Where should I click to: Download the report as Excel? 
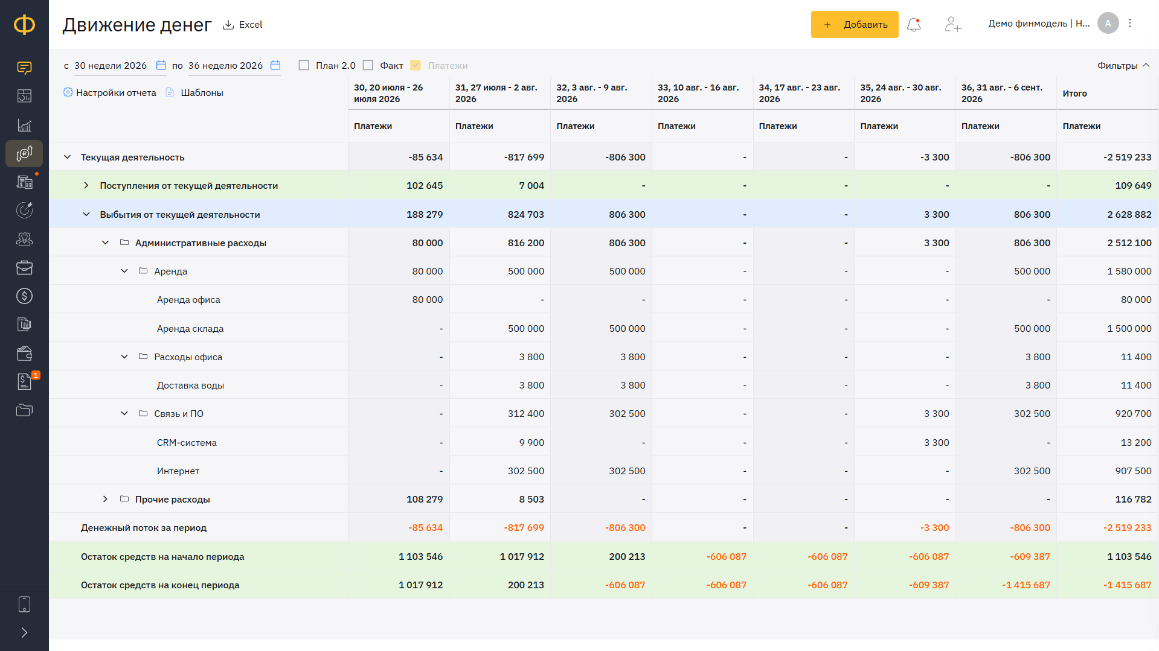click(x=242, y=25)
